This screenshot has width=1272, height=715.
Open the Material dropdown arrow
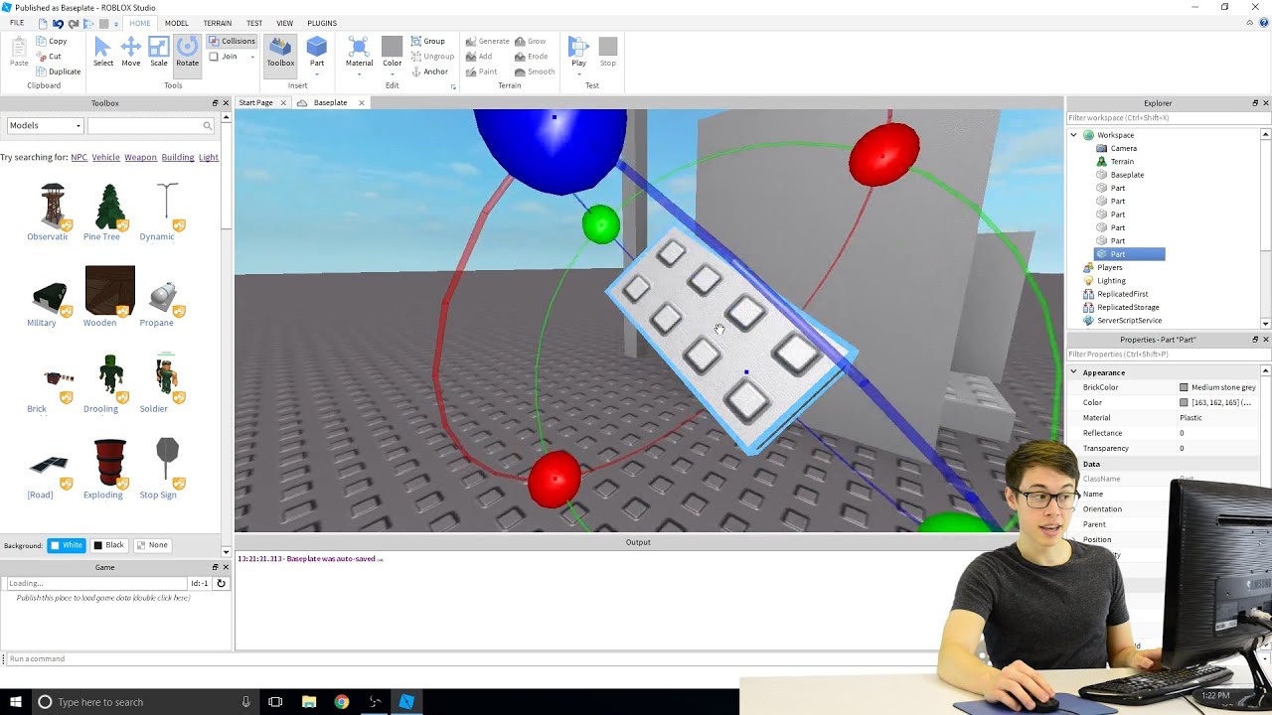pyautogui.click(x=359, y=72)
